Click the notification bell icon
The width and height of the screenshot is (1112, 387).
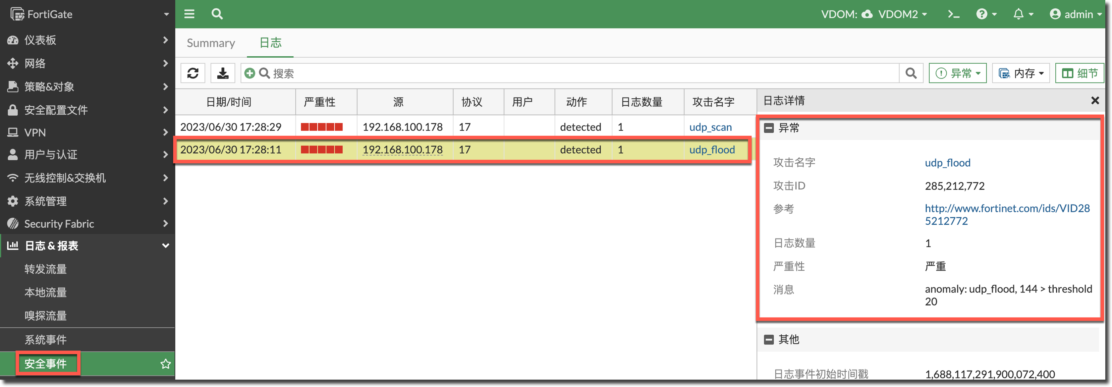tap(1018, 14)
